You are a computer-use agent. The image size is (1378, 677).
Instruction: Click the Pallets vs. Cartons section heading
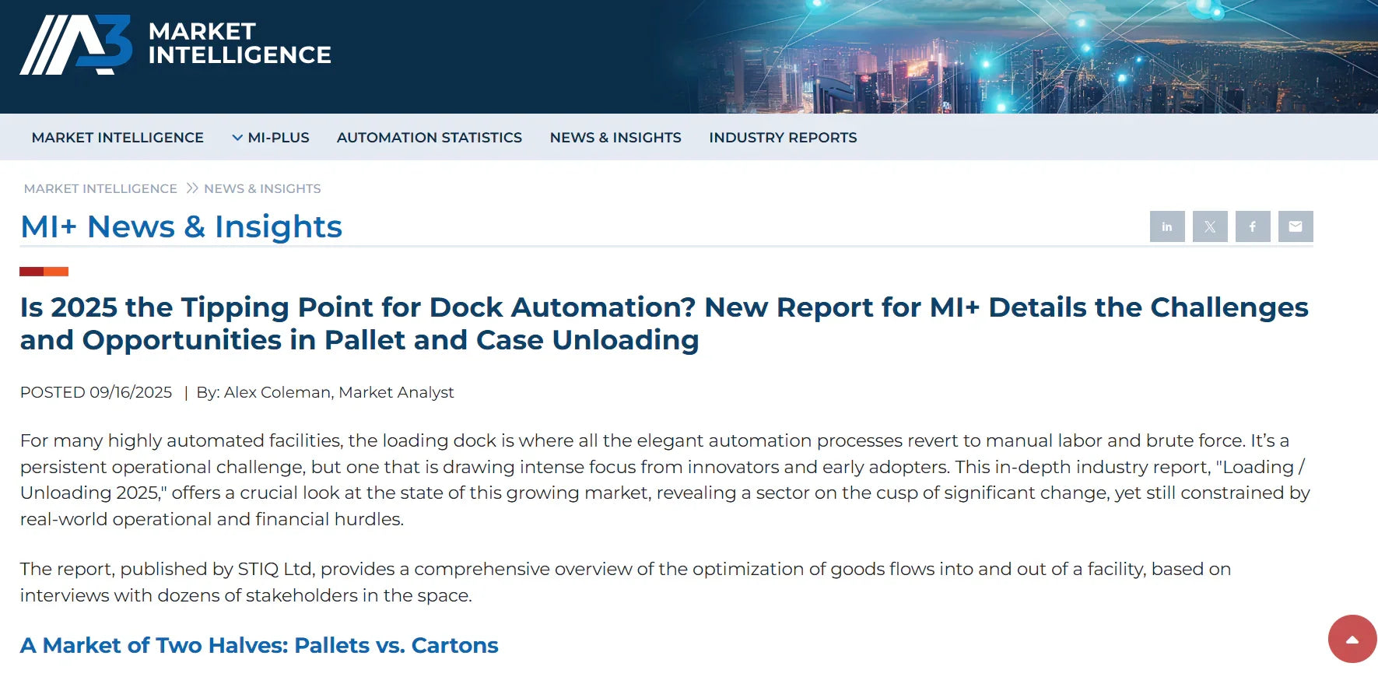[259, 645]
